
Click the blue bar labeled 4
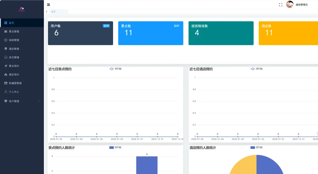(x=147, y=165)
